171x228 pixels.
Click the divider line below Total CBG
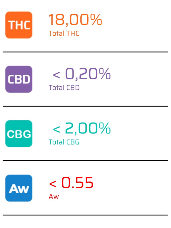(x=85, y=160)
